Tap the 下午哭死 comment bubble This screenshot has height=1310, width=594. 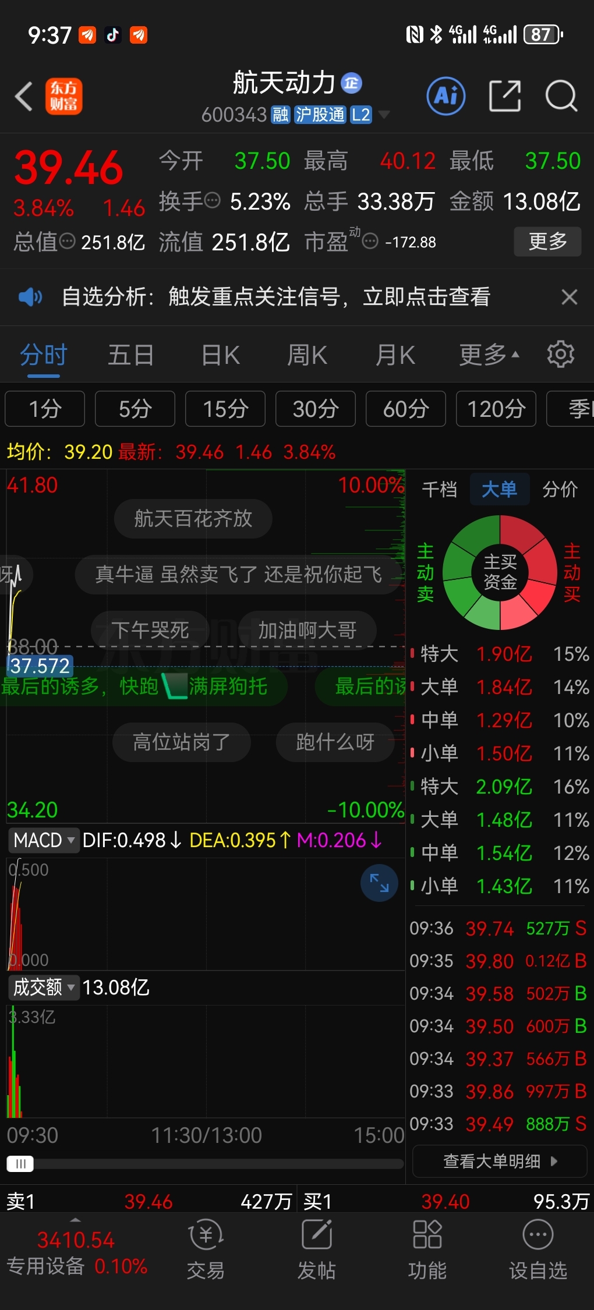(150, 630)
